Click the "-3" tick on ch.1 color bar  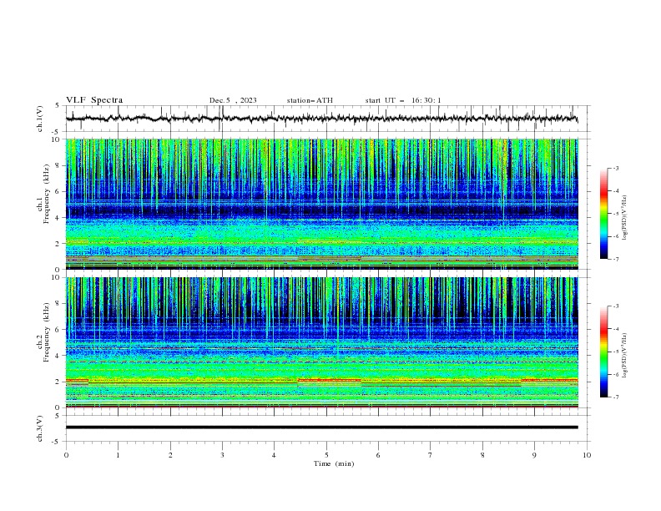pyautogui.click(x=616, y=168)
